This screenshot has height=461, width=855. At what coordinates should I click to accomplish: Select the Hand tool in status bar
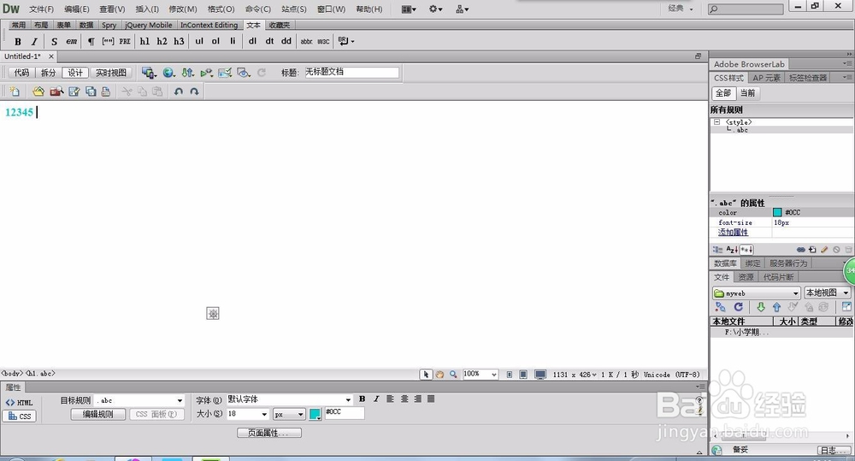tap(439, 375)
